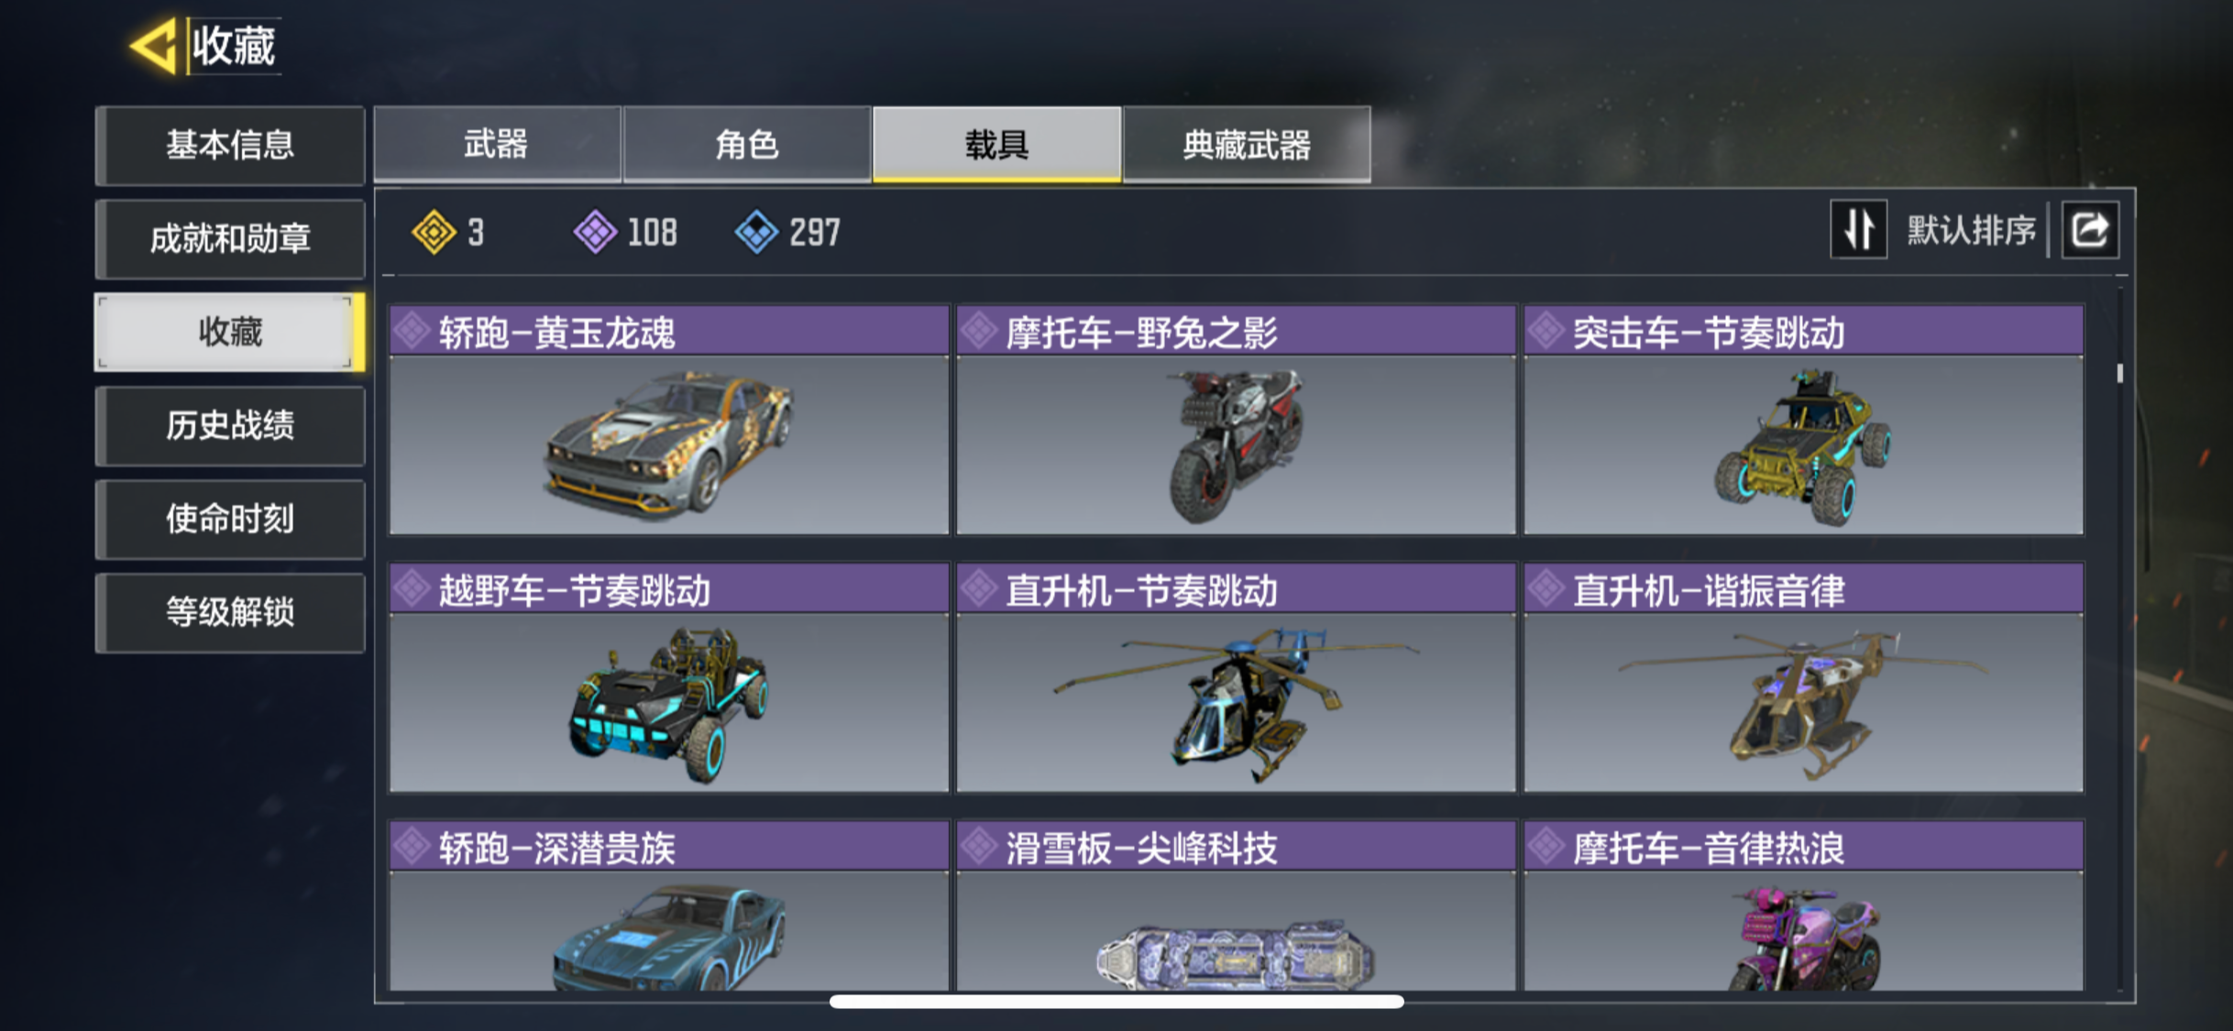Go to 历史战绩 in the sidebar
The height and width of the screenshot is (1031, 2233).
[230, 425]
